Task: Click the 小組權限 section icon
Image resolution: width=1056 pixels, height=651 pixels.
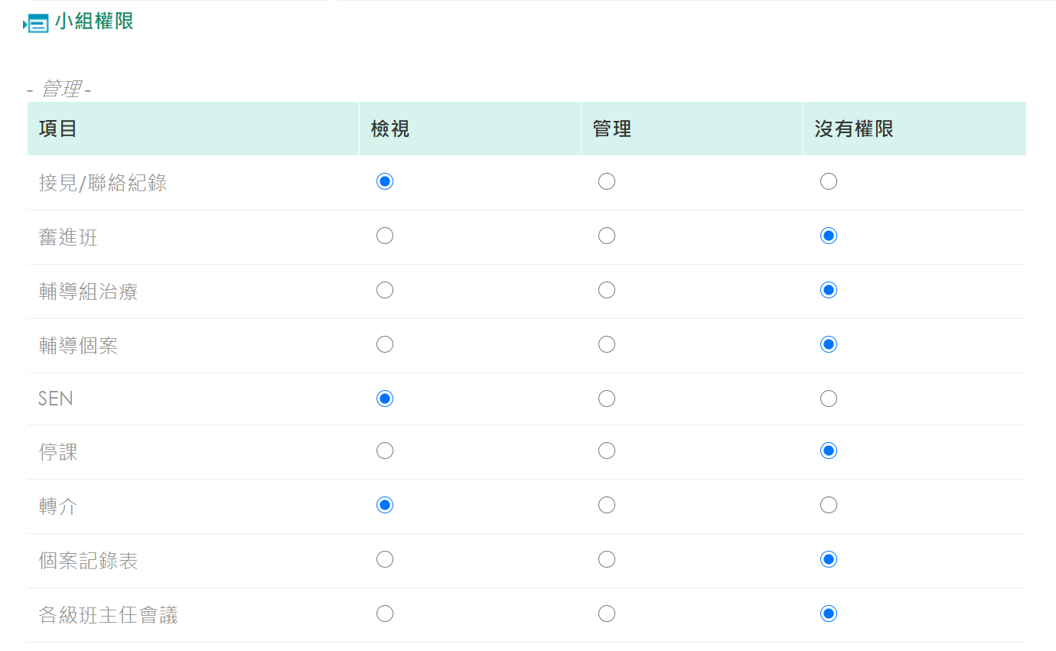Action: tap(36, 24)
